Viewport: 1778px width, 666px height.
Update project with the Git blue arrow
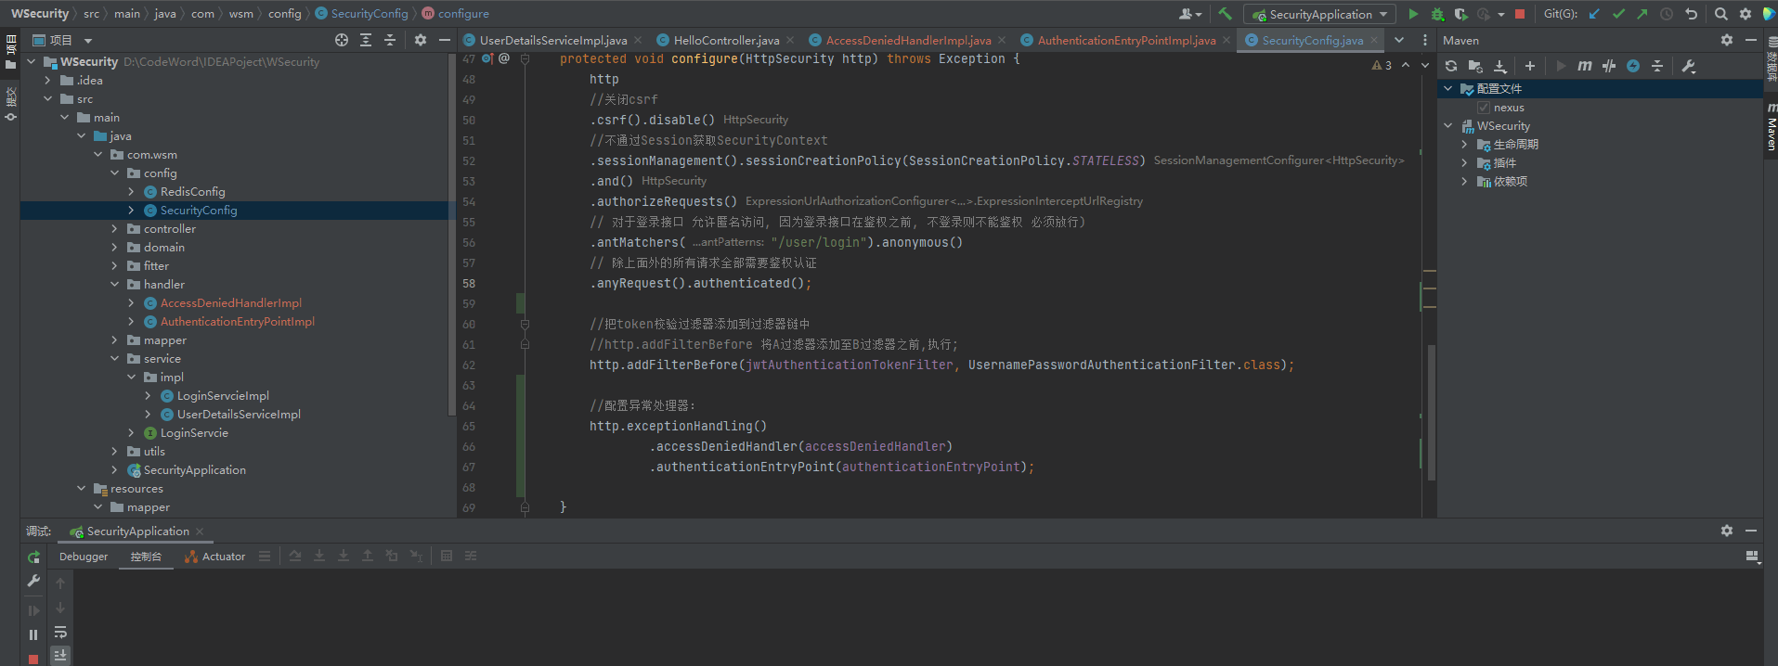1594,14
